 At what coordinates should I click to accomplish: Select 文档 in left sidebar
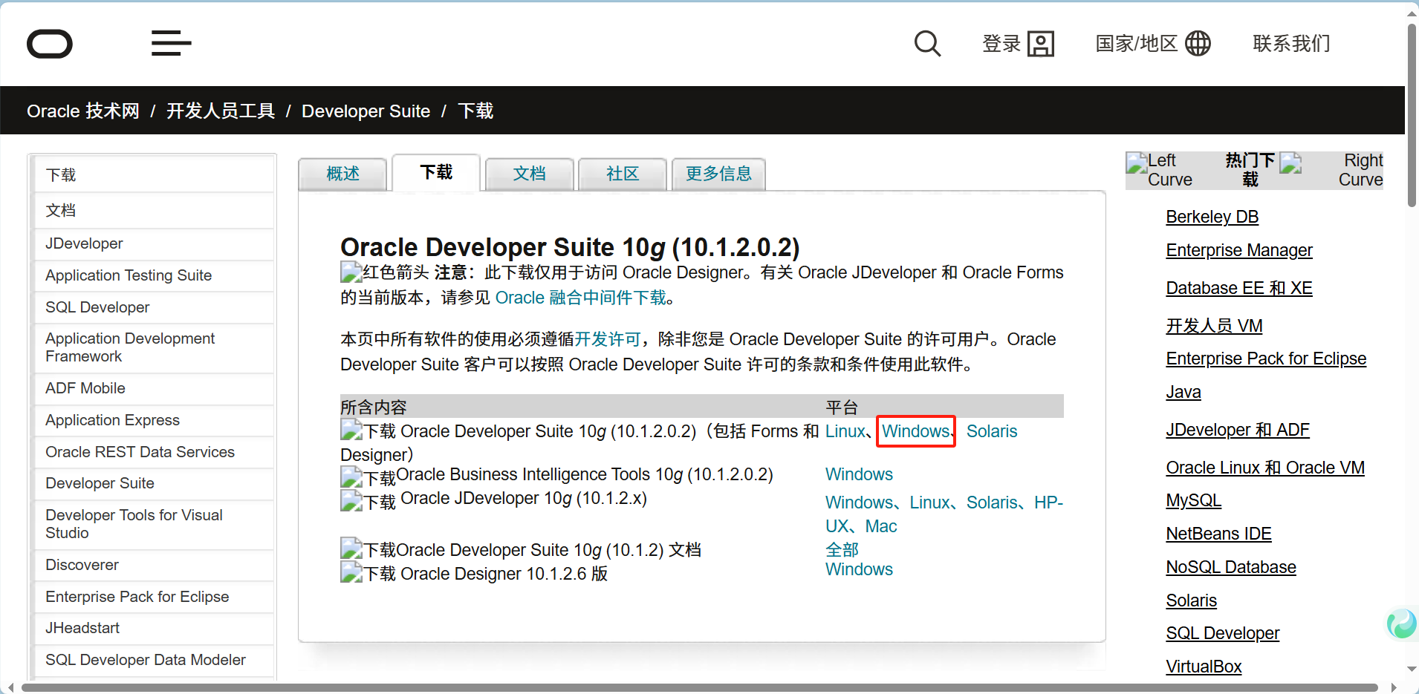pos(154,211)
